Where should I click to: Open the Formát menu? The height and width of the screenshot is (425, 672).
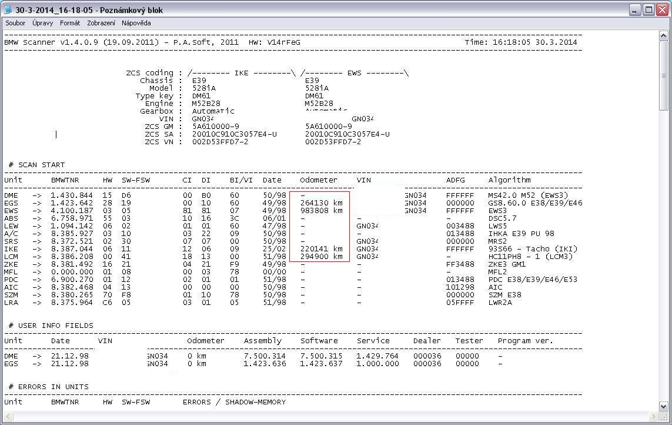(x=70, y=23)
